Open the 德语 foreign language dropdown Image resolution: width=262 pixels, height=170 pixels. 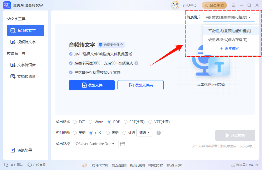point(144,133)
